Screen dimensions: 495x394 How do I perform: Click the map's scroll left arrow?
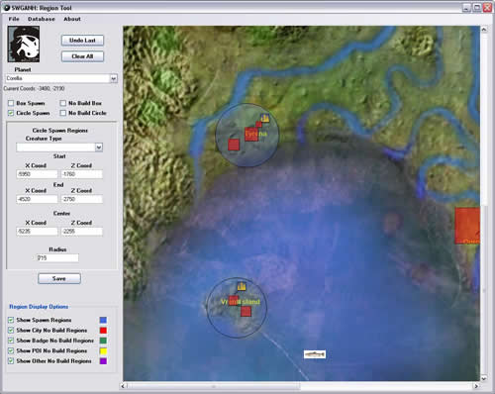[123, 385]
